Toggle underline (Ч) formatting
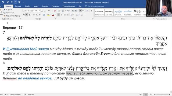Screen dimensions: 172x96 coord(30,15)
